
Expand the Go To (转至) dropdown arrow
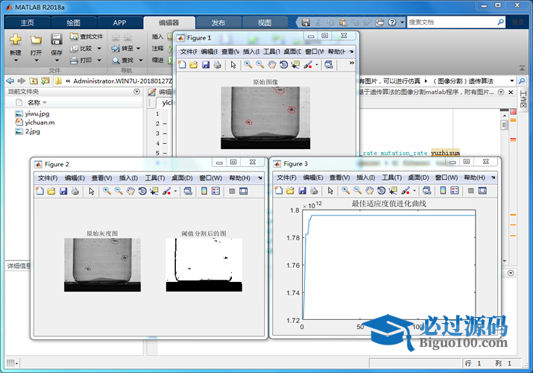point(139,48)
